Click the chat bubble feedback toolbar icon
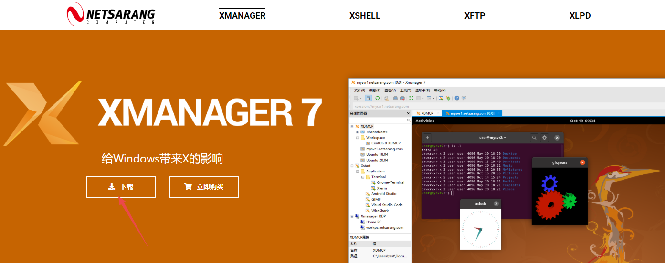The height and width of the screenshot is (263, 665). [464, 98]
